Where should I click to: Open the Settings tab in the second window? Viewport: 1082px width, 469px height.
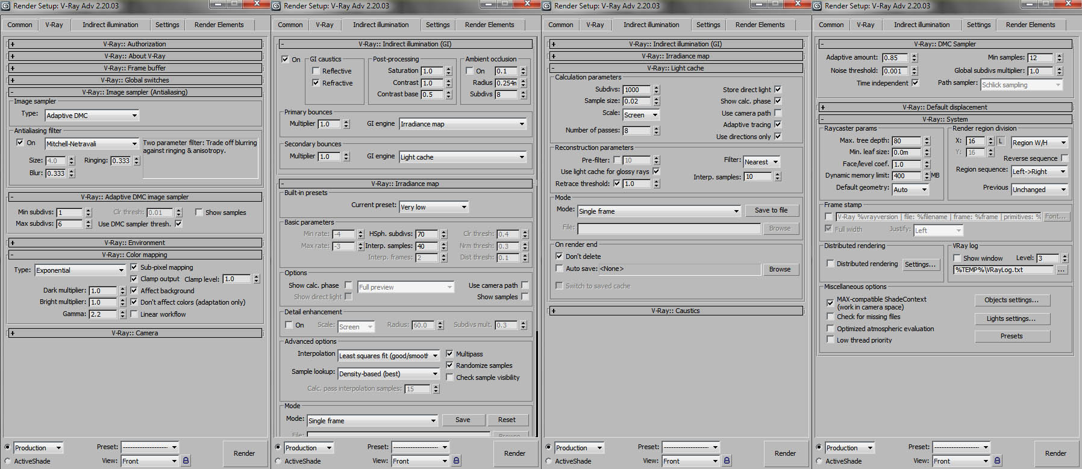(x=438, y=25)
